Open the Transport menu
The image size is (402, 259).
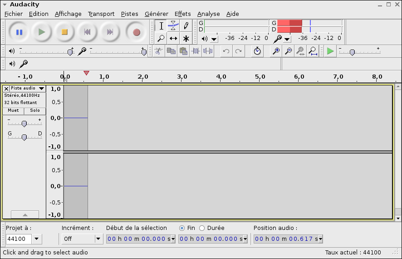[101, 14]
